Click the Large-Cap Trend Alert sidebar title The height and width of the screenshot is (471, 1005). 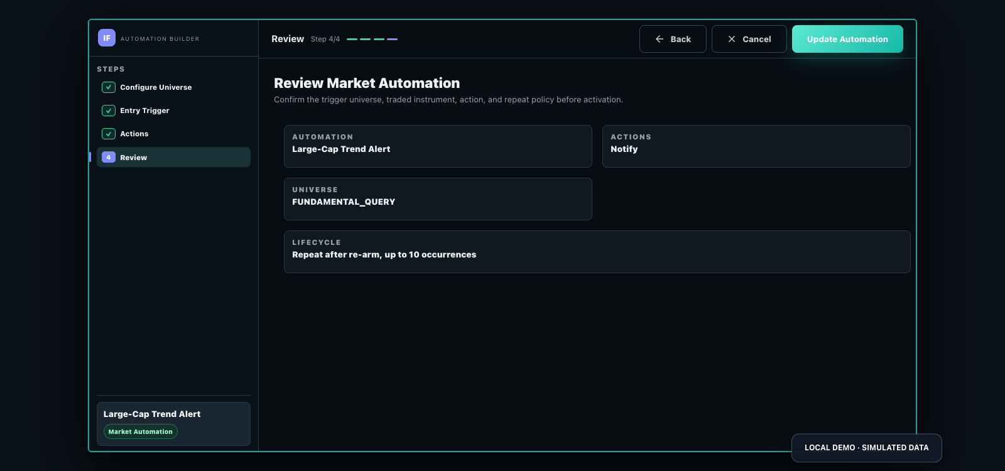pos(152,414)
